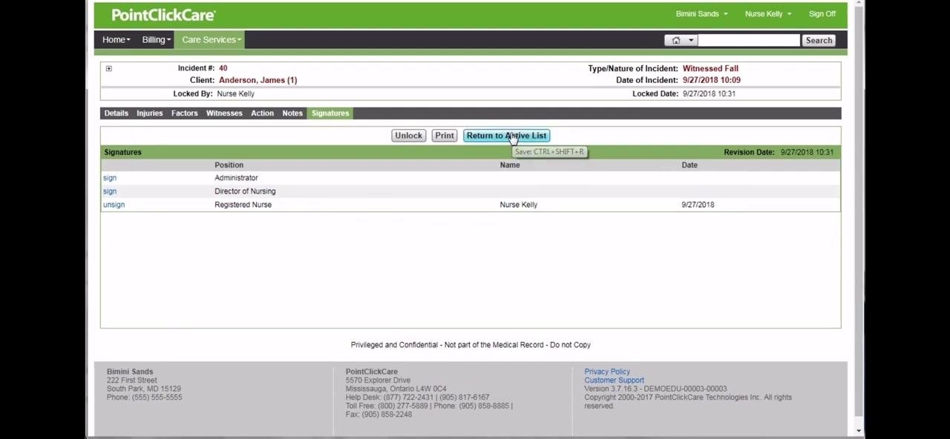Screen dimensions: 950x439
Task: Click Sign Off link
Action: [822, 14]
